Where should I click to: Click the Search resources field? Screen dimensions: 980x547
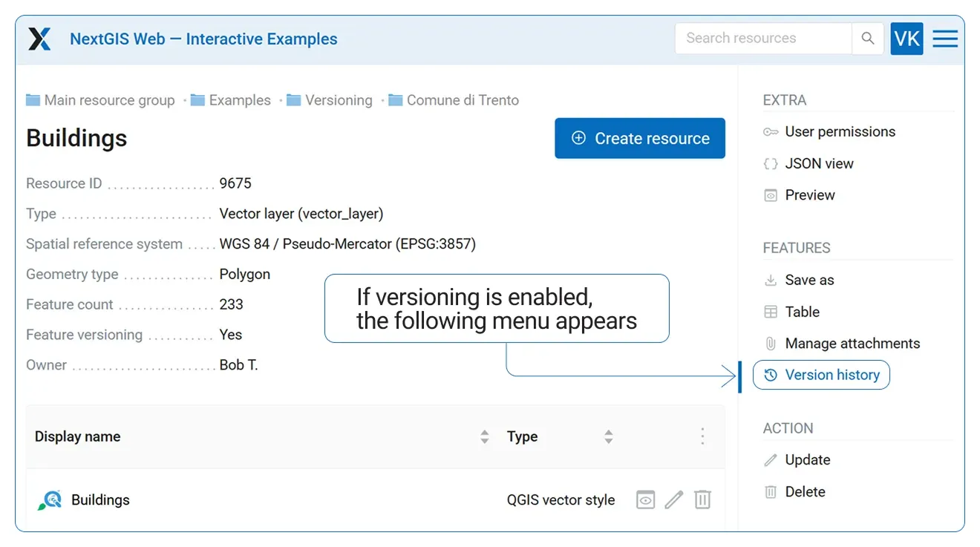pyautogui.click(x=763, y=39)
